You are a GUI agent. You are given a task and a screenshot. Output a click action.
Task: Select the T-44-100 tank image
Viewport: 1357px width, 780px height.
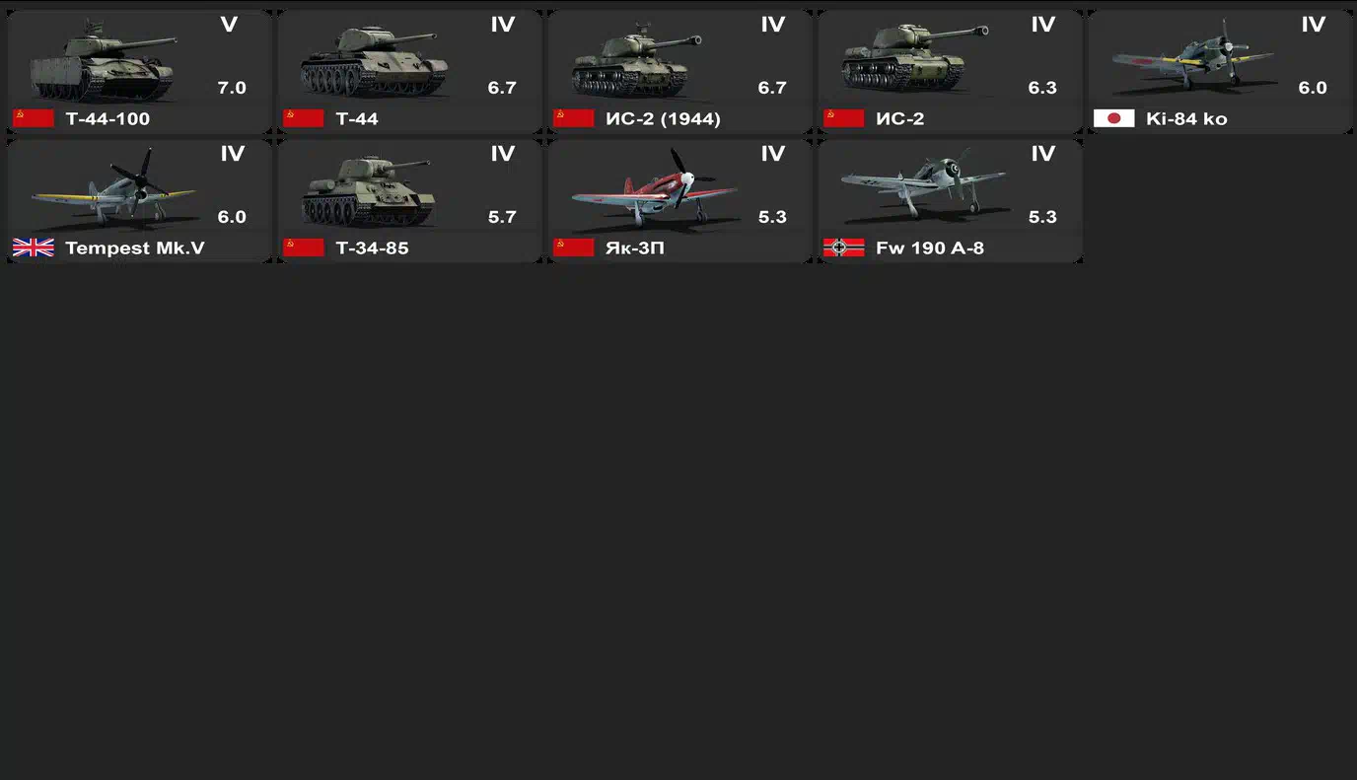[104, 63]
